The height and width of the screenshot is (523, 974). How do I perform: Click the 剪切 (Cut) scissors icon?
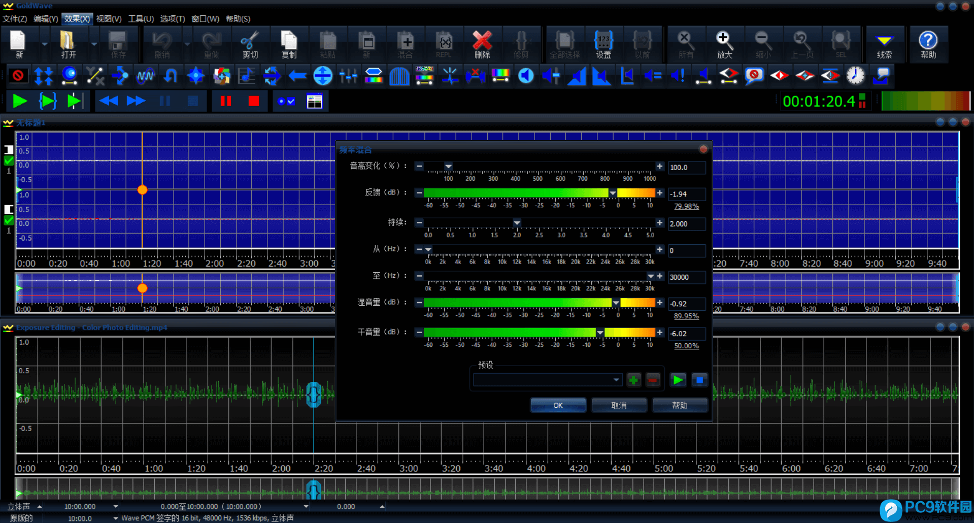tap(250, 44)
